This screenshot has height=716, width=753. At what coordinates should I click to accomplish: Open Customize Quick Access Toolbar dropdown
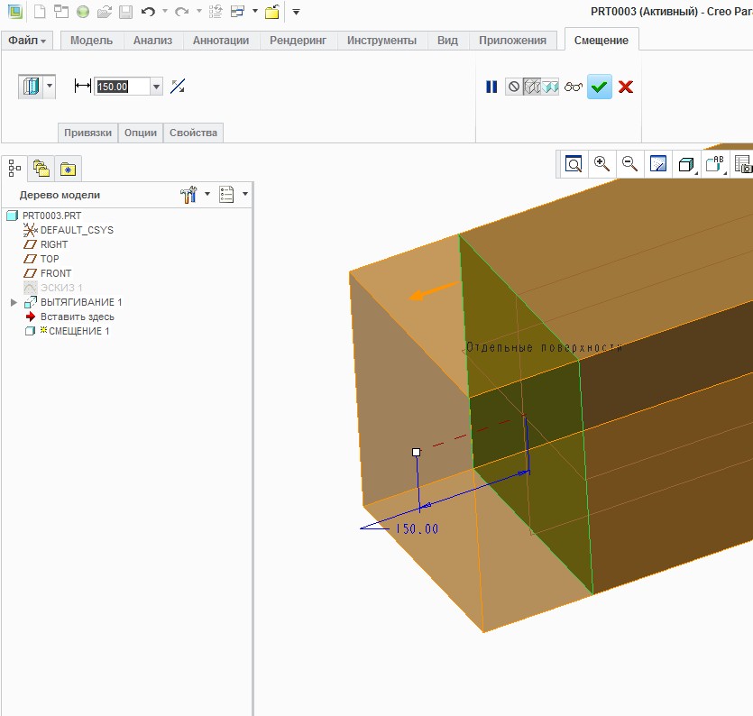point(297,12)
